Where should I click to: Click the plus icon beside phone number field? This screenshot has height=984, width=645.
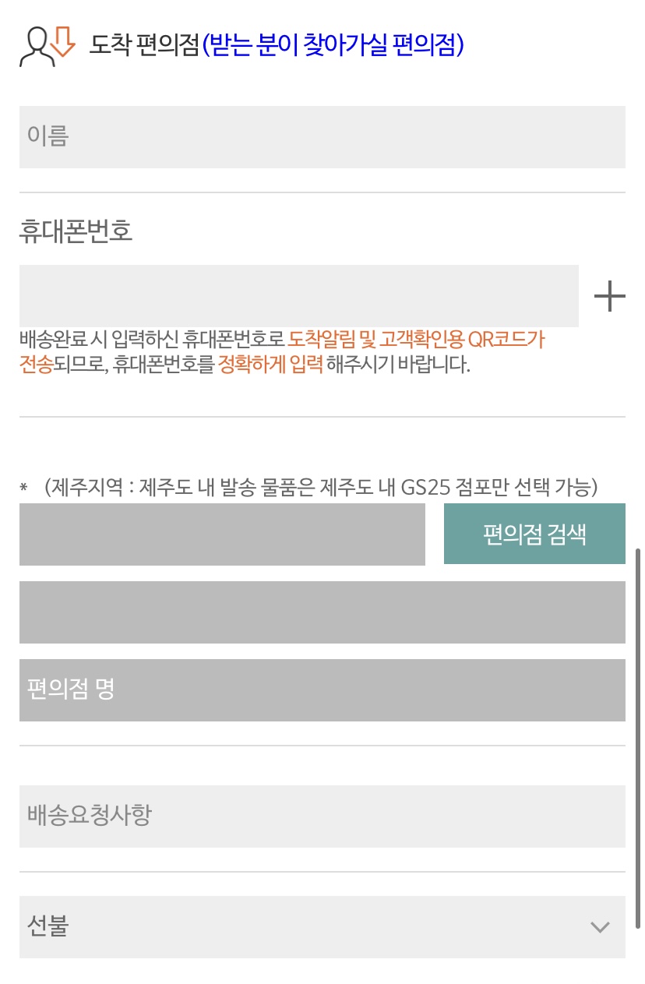coord(610,296)
